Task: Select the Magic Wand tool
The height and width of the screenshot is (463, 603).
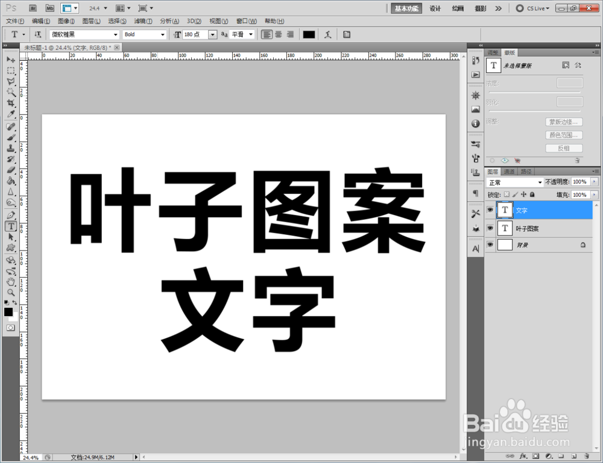Action: pyautogui.click(x=11, y=92)
